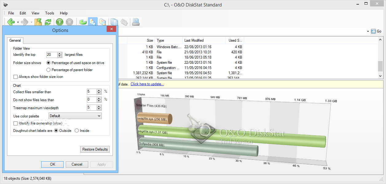The image size is (386, 184).
Task: Click the grey Stop analysis icon
Action: [69, 22]
